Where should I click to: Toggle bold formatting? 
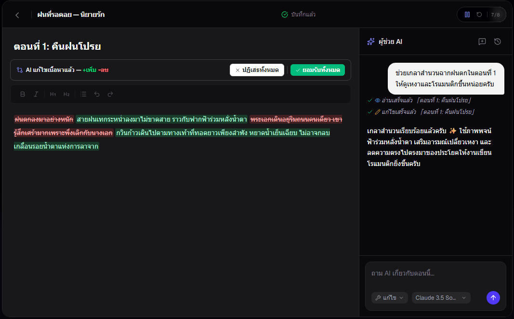point(23,94)
